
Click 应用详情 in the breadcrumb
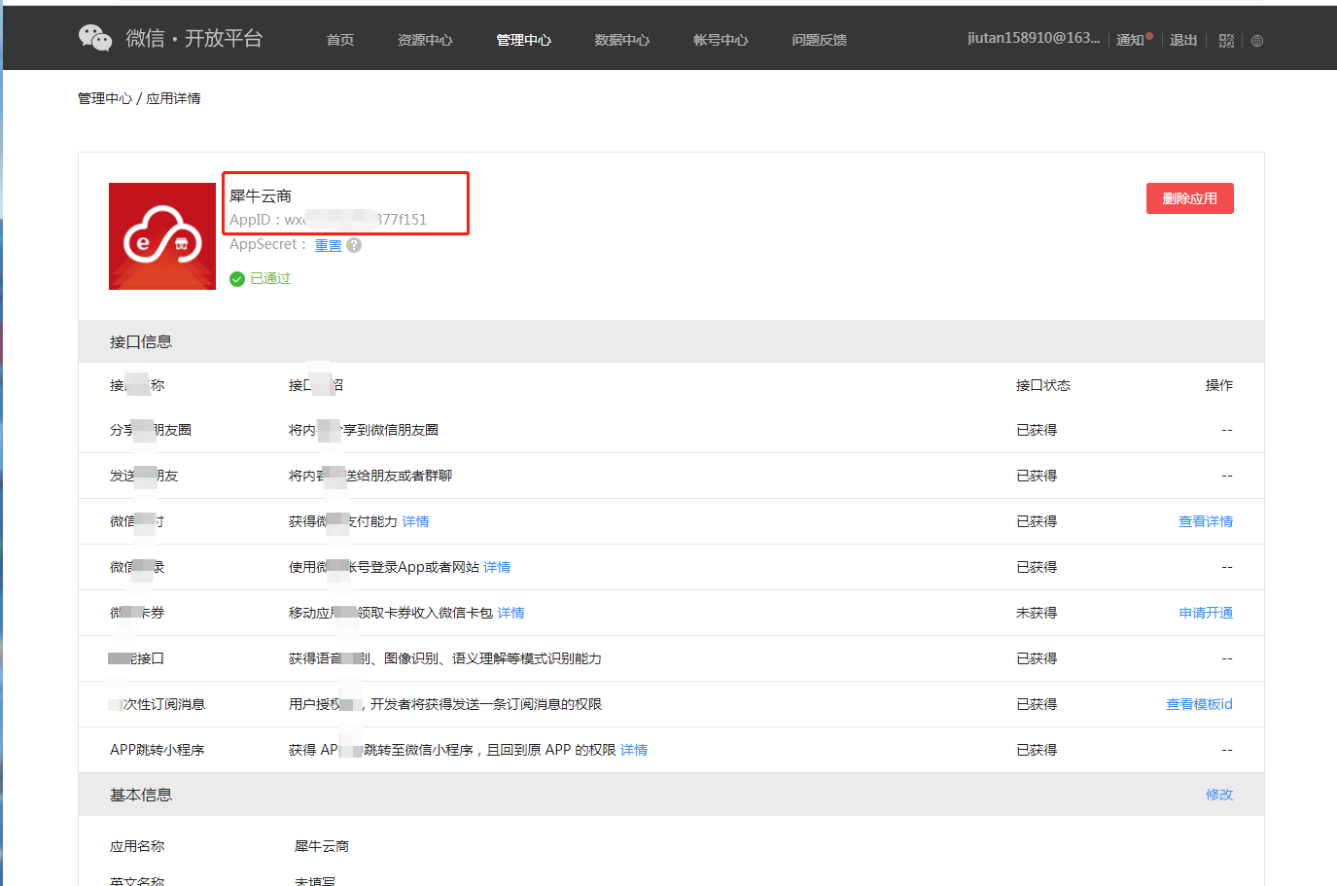click(173, 98)
